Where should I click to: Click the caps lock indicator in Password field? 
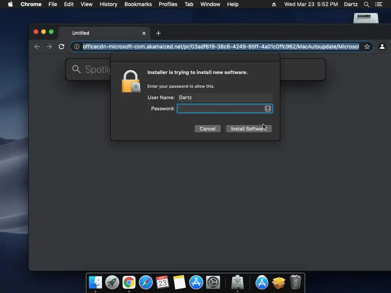[268, 108]
